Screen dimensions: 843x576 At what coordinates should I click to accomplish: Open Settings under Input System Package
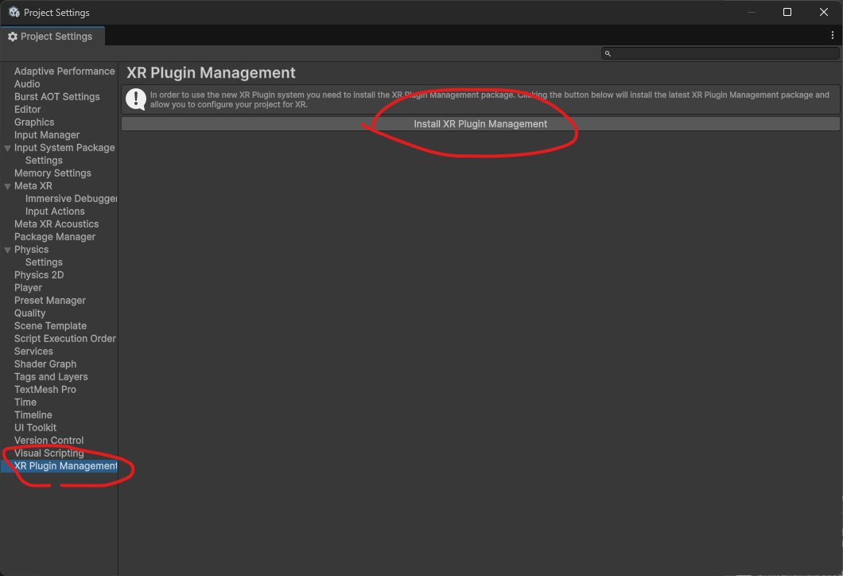coord(44,160)
